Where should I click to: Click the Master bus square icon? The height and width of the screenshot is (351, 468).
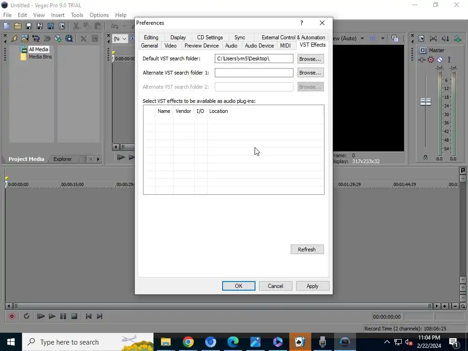pyautogui.click(x=422, y=50)
